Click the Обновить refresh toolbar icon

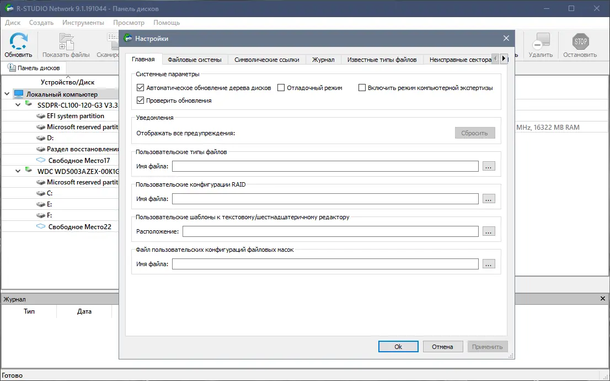coord(19,42)
